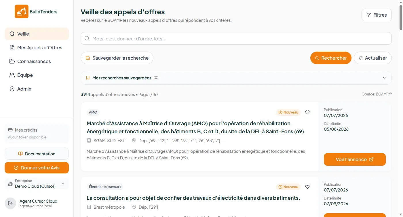
Task: Click the Entreprise building icon
Action: click(x=10, y=183)
